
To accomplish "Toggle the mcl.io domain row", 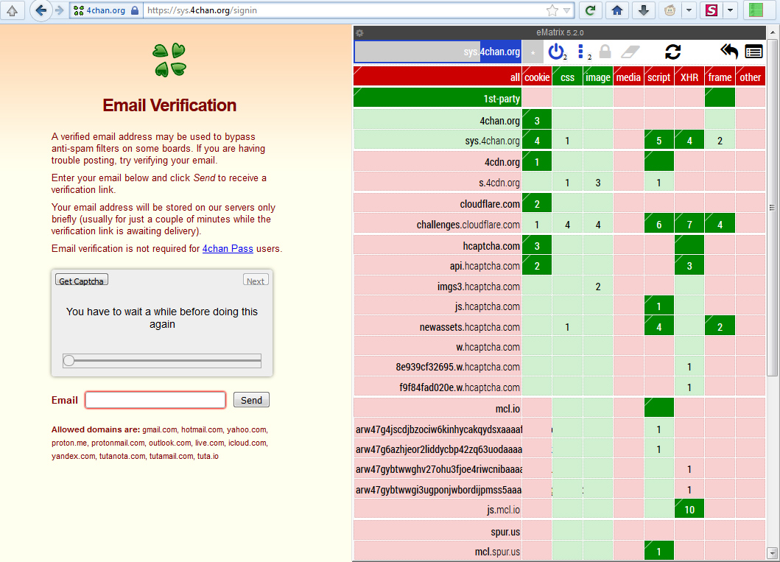I will [438, 408].
